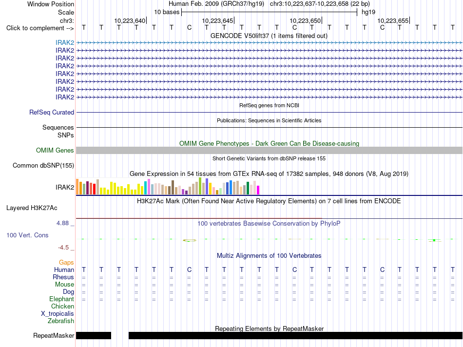Click the 'RefSeq genes from NCBI' title

click(x=270, y=105)
